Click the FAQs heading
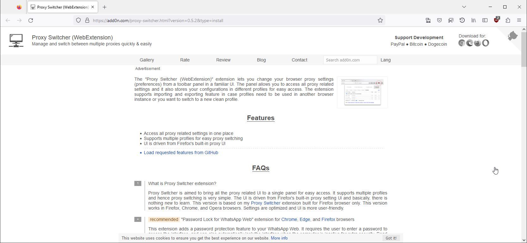Image resolution: width=527 pixels, height=243 pixels. 261,168
